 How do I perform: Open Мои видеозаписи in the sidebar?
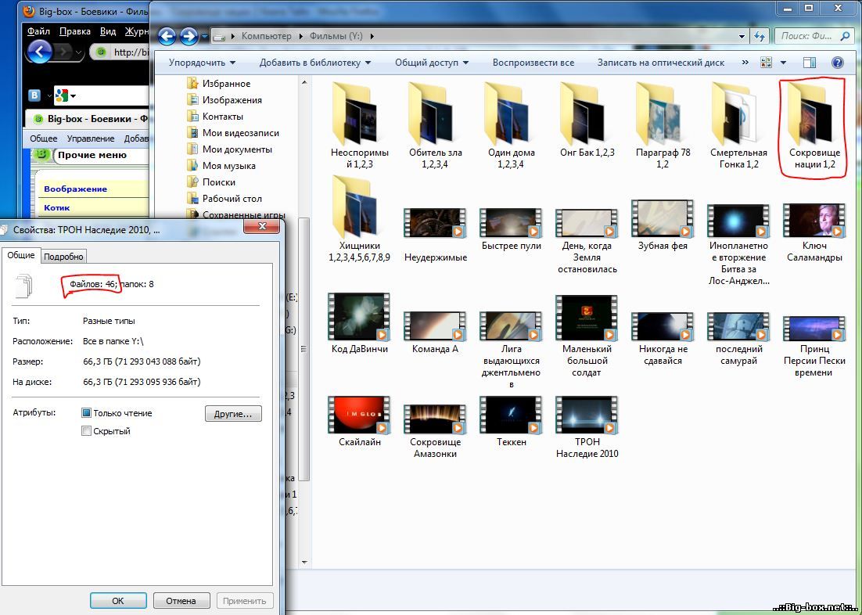[x=232, y=133]
